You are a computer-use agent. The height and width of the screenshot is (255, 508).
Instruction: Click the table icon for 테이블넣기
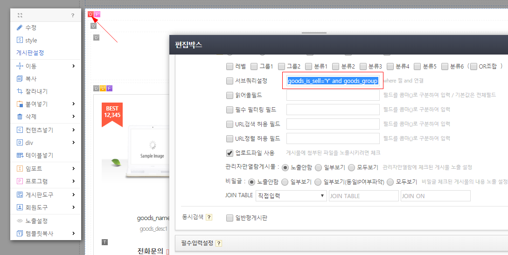20,155
